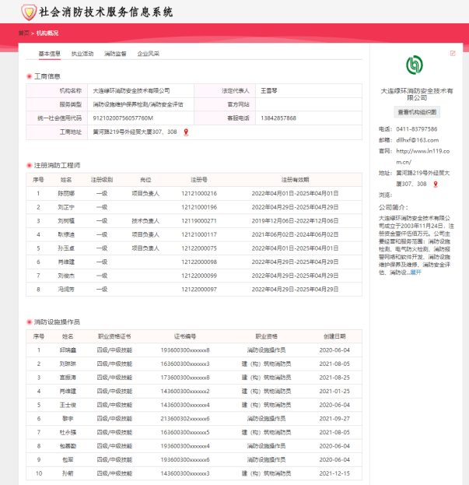The image size is (469, 485).
Task: Switch to the 消防监督 tab
Action: pyautogui.click(x=115, y=54)
